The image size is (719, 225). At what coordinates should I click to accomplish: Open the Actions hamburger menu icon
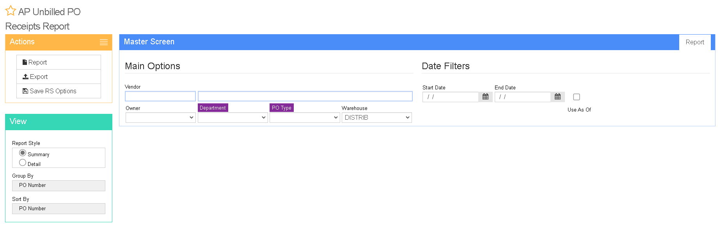(x=104, y=42)
